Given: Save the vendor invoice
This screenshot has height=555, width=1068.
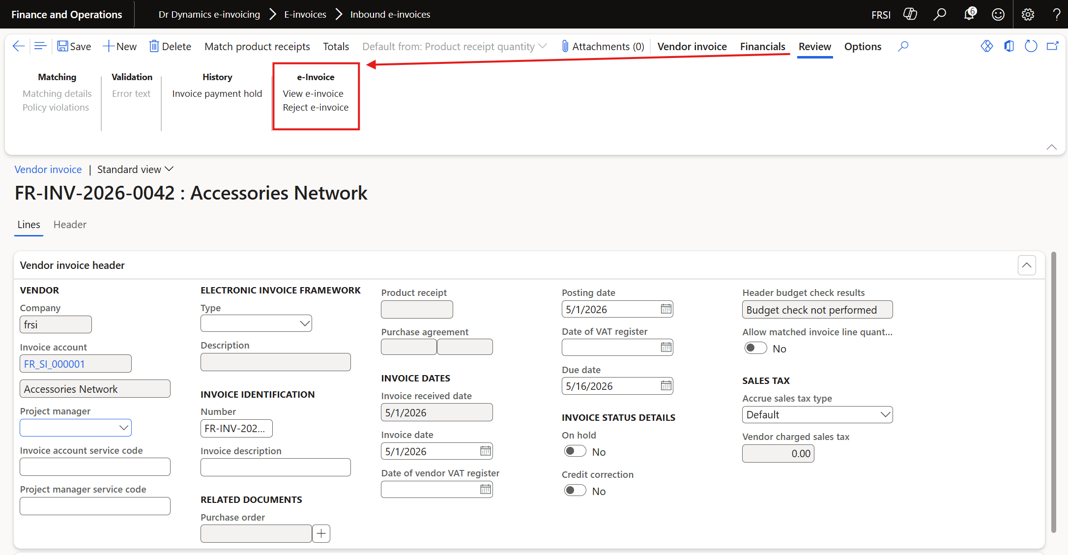Looking at the screenshot, I should [x=74, y=46].
